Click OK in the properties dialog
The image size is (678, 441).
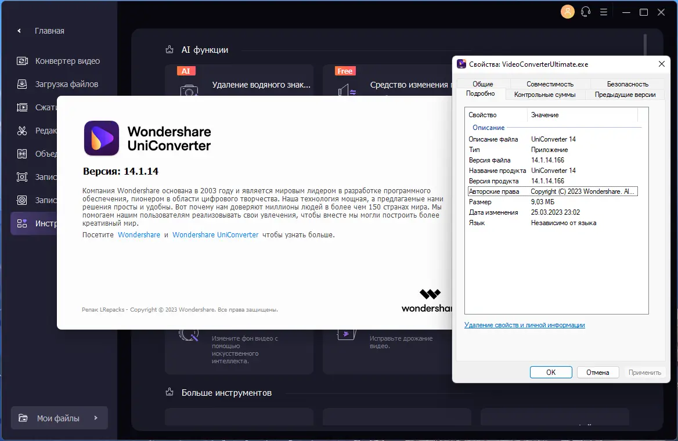click(550, 372)
